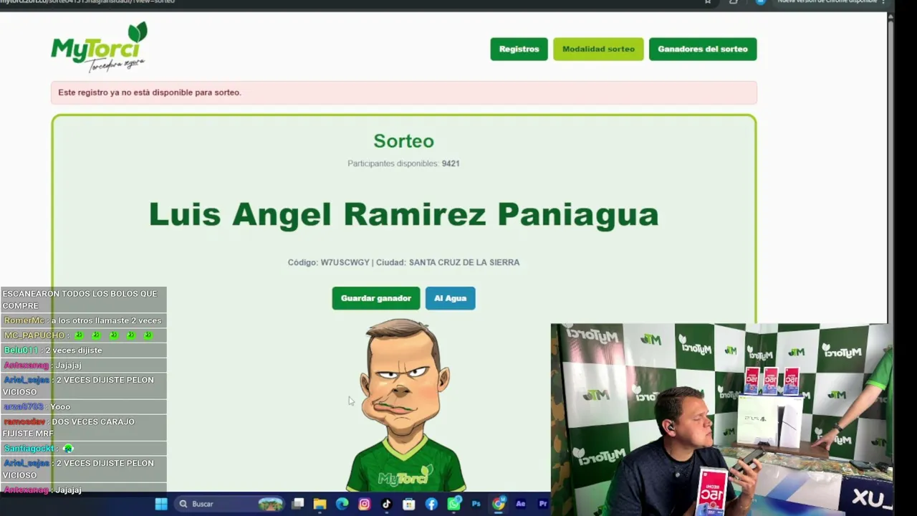
Task: Open Microsoft Store from the taskbar
Action: click(x=408, y=504)
